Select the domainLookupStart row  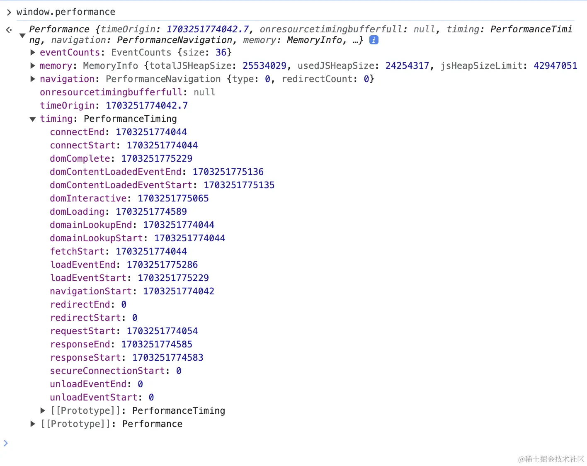click(138, 238)
